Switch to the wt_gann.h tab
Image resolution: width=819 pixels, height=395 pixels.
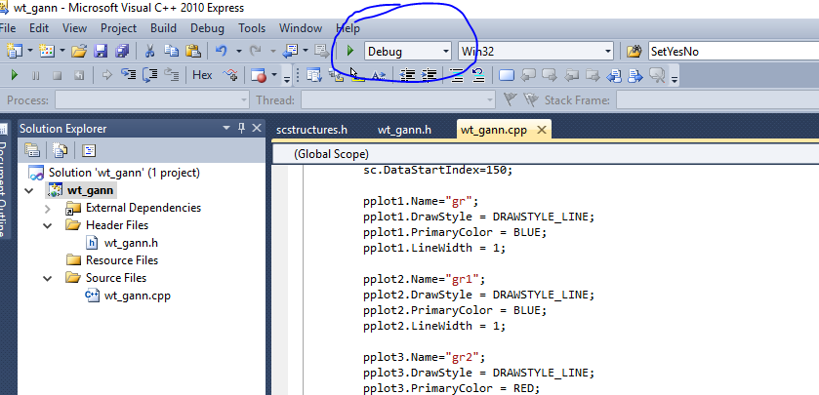tap(404, 130)
